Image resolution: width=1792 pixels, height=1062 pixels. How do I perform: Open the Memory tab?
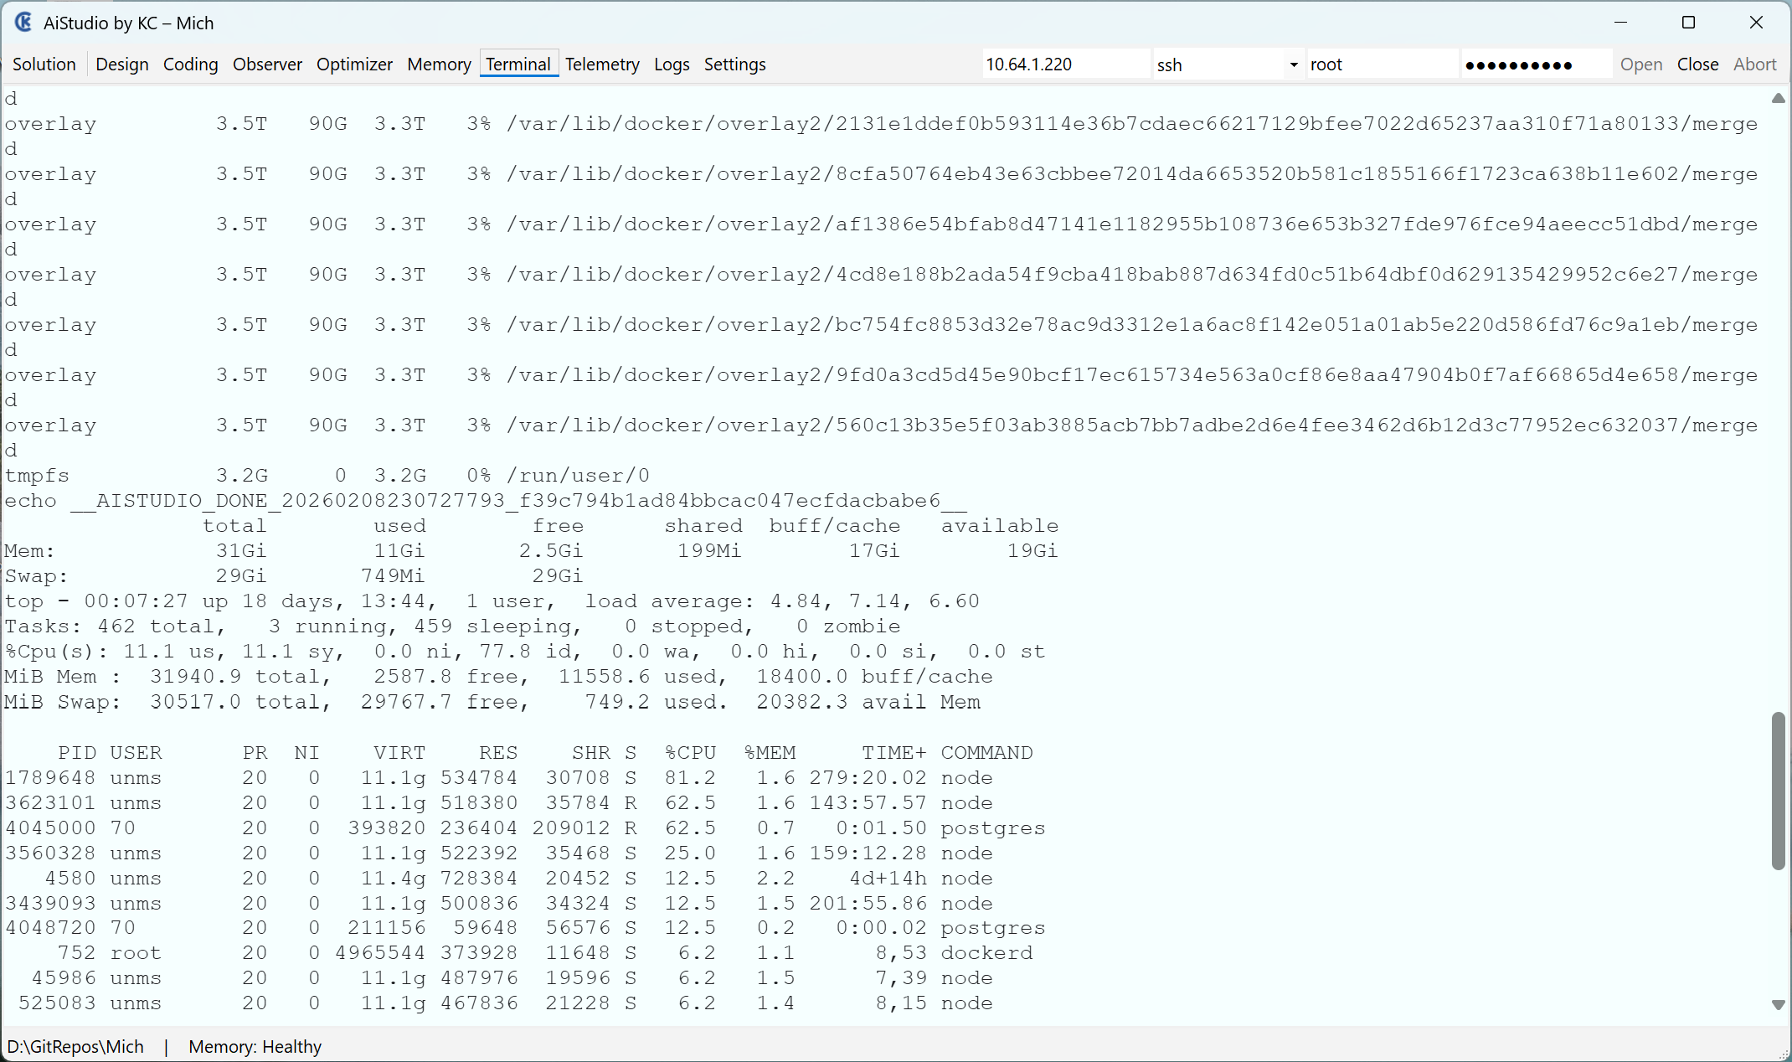tap(439, 64)
